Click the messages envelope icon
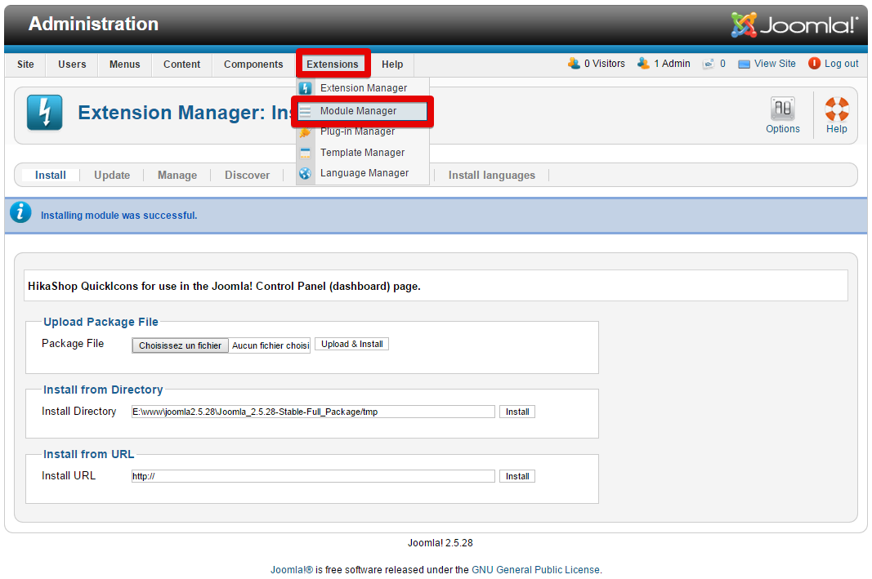 709,64
